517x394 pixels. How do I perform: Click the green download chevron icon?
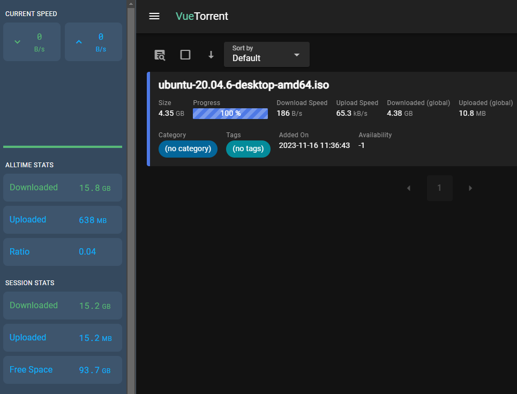(x=18, y=42)
